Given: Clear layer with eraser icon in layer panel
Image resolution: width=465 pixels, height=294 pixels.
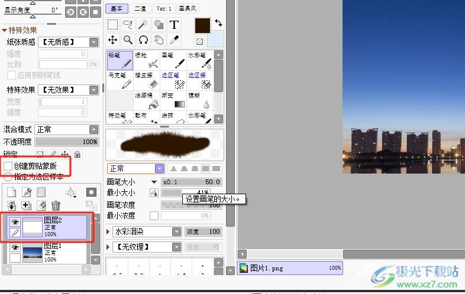Looking at the screenshot, I should 41,205.
